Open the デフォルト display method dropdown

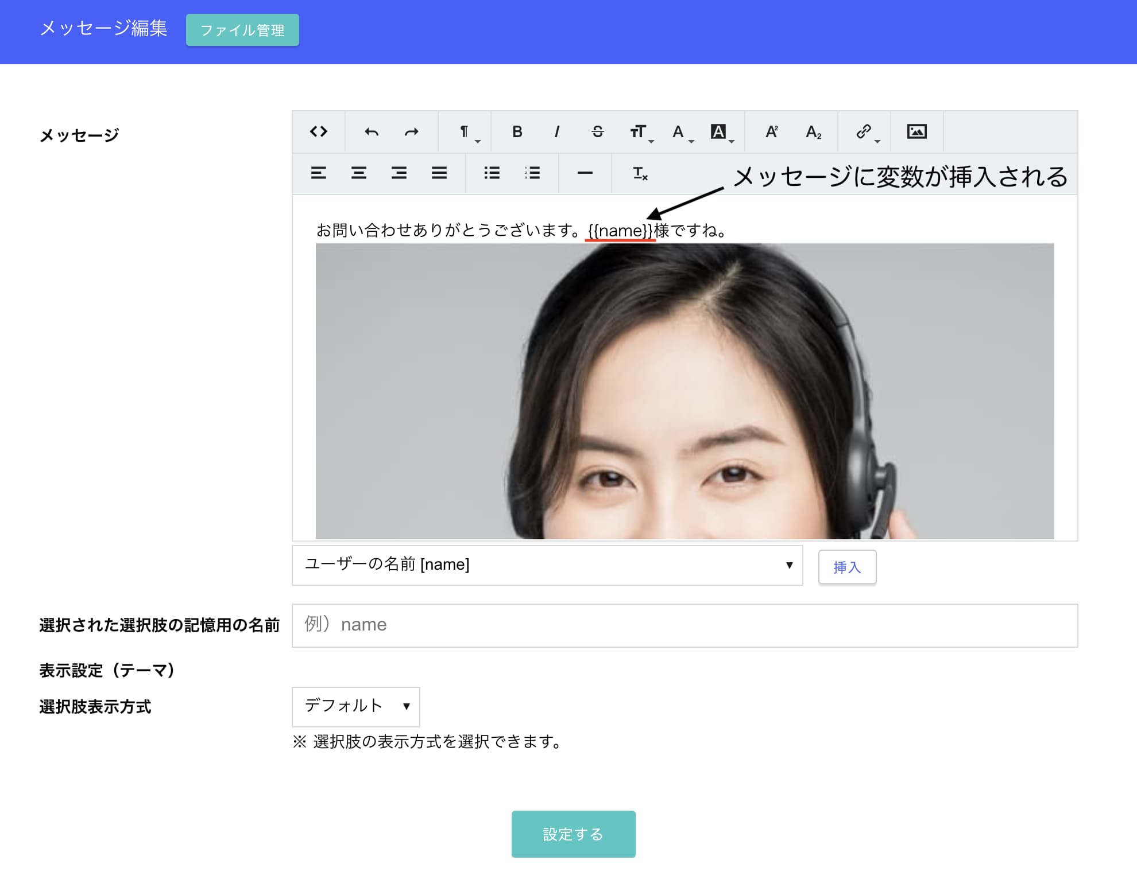356,706
